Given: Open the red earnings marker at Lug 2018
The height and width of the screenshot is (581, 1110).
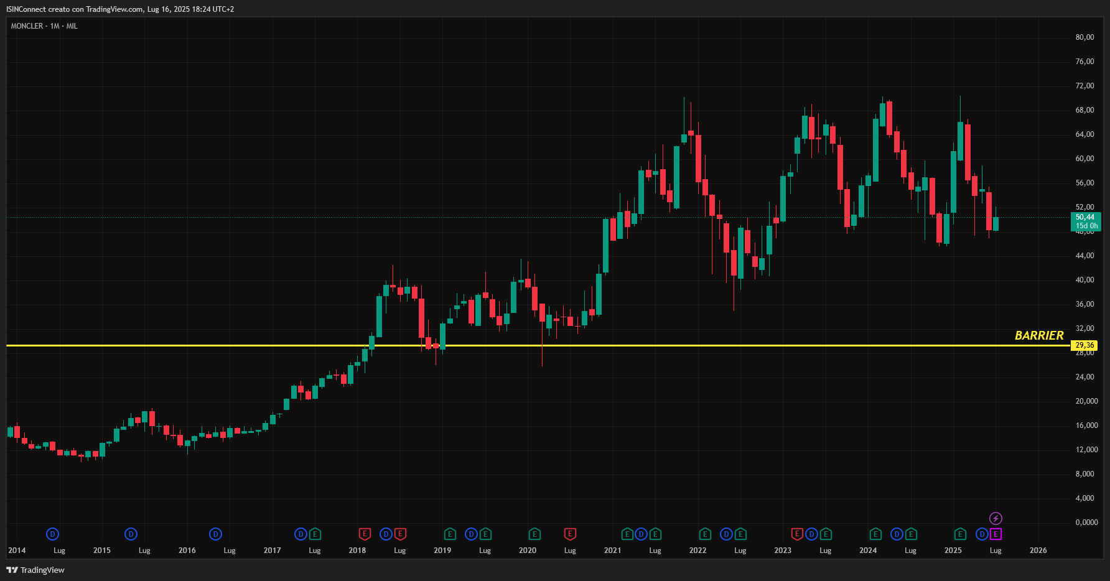Looking at the screenshot, I should pos(400,534).
